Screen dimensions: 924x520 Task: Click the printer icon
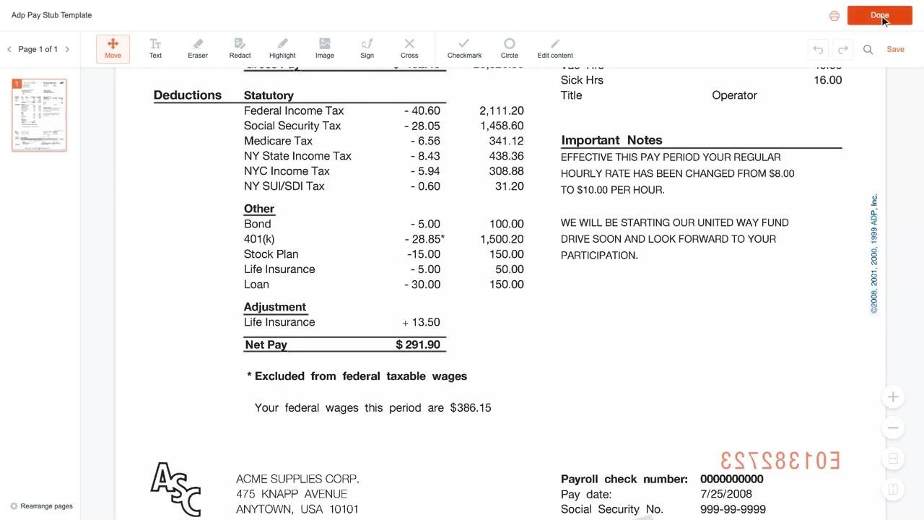pos(834,15)
